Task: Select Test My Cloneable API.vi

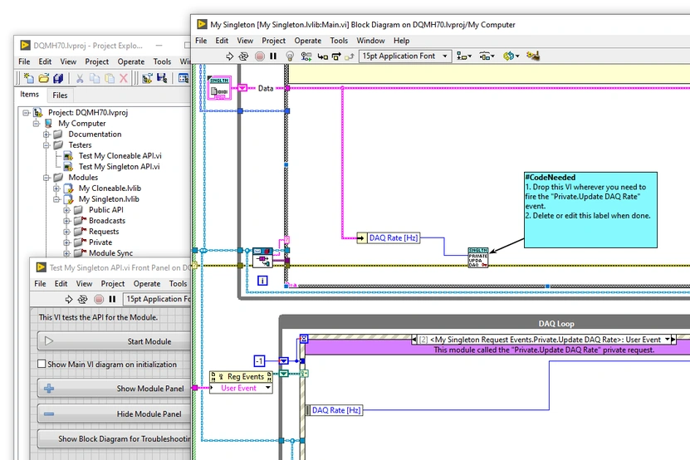Action: (120, 156)
